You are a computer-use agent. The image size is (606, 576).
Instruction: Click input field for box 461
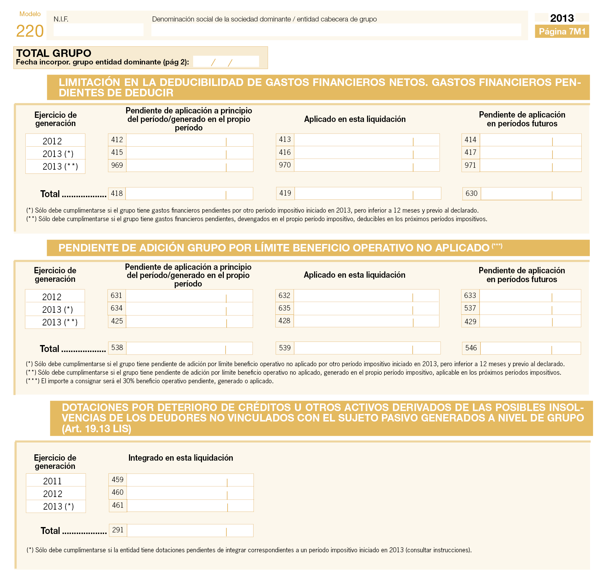(190, 506)
